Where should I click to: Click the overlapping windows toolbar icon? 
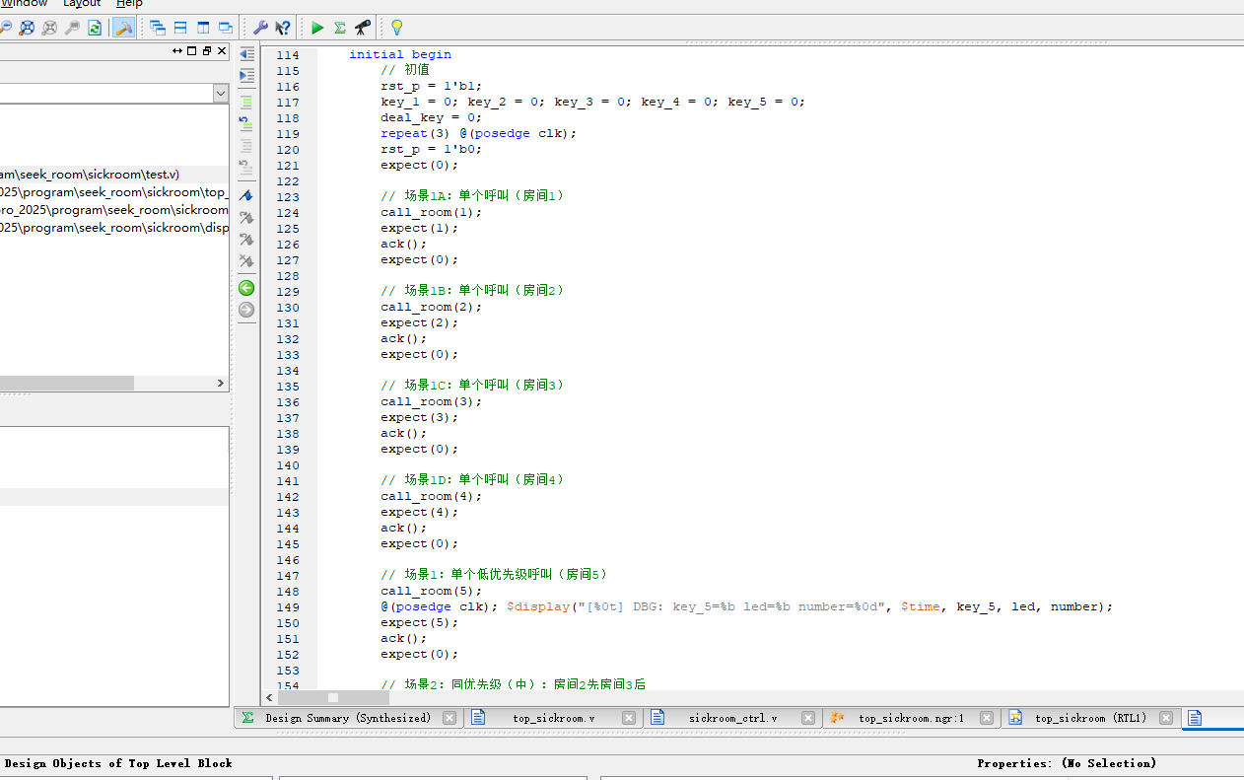click(x=226, y=28)
